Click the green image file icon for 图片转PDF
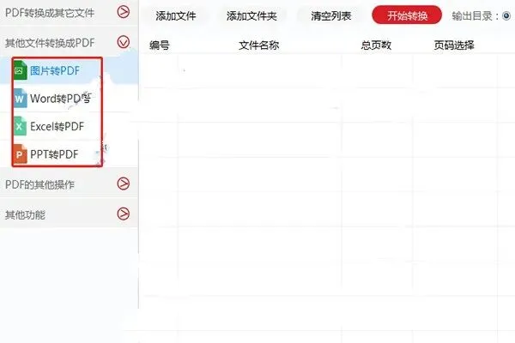The image size is (515, 343). pos(20,70)
